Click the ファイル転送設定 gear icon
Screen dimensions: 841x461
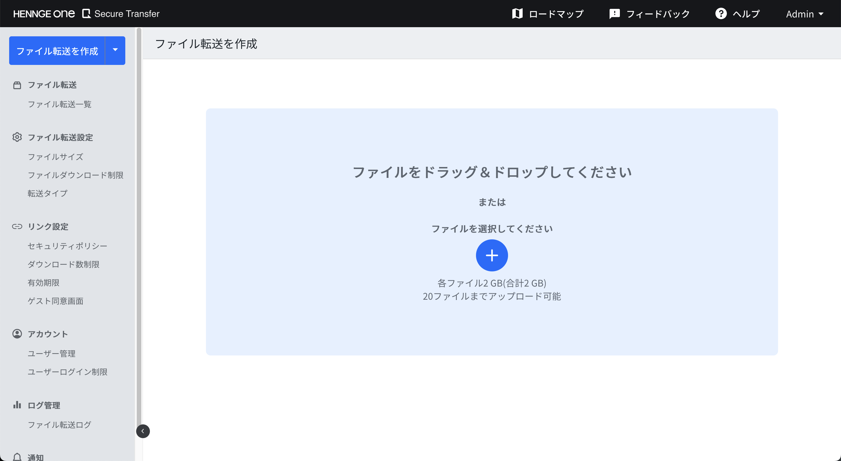point(17,137)
